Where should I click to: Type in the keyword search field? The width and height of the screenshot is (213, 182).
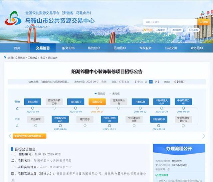coord(170,22)
